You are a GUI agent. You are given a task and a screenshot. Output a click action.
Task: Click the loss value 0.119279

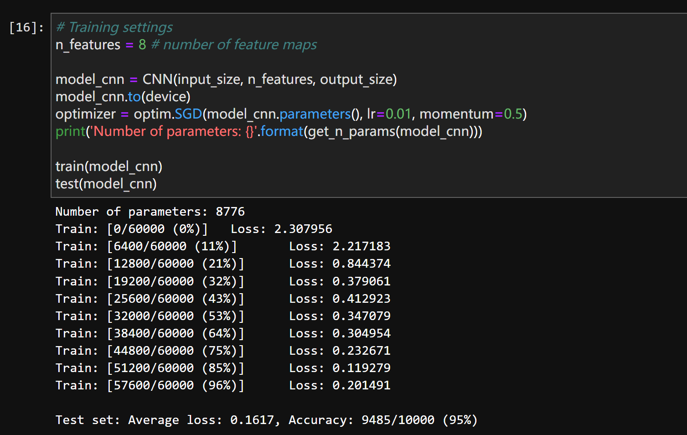362,368
